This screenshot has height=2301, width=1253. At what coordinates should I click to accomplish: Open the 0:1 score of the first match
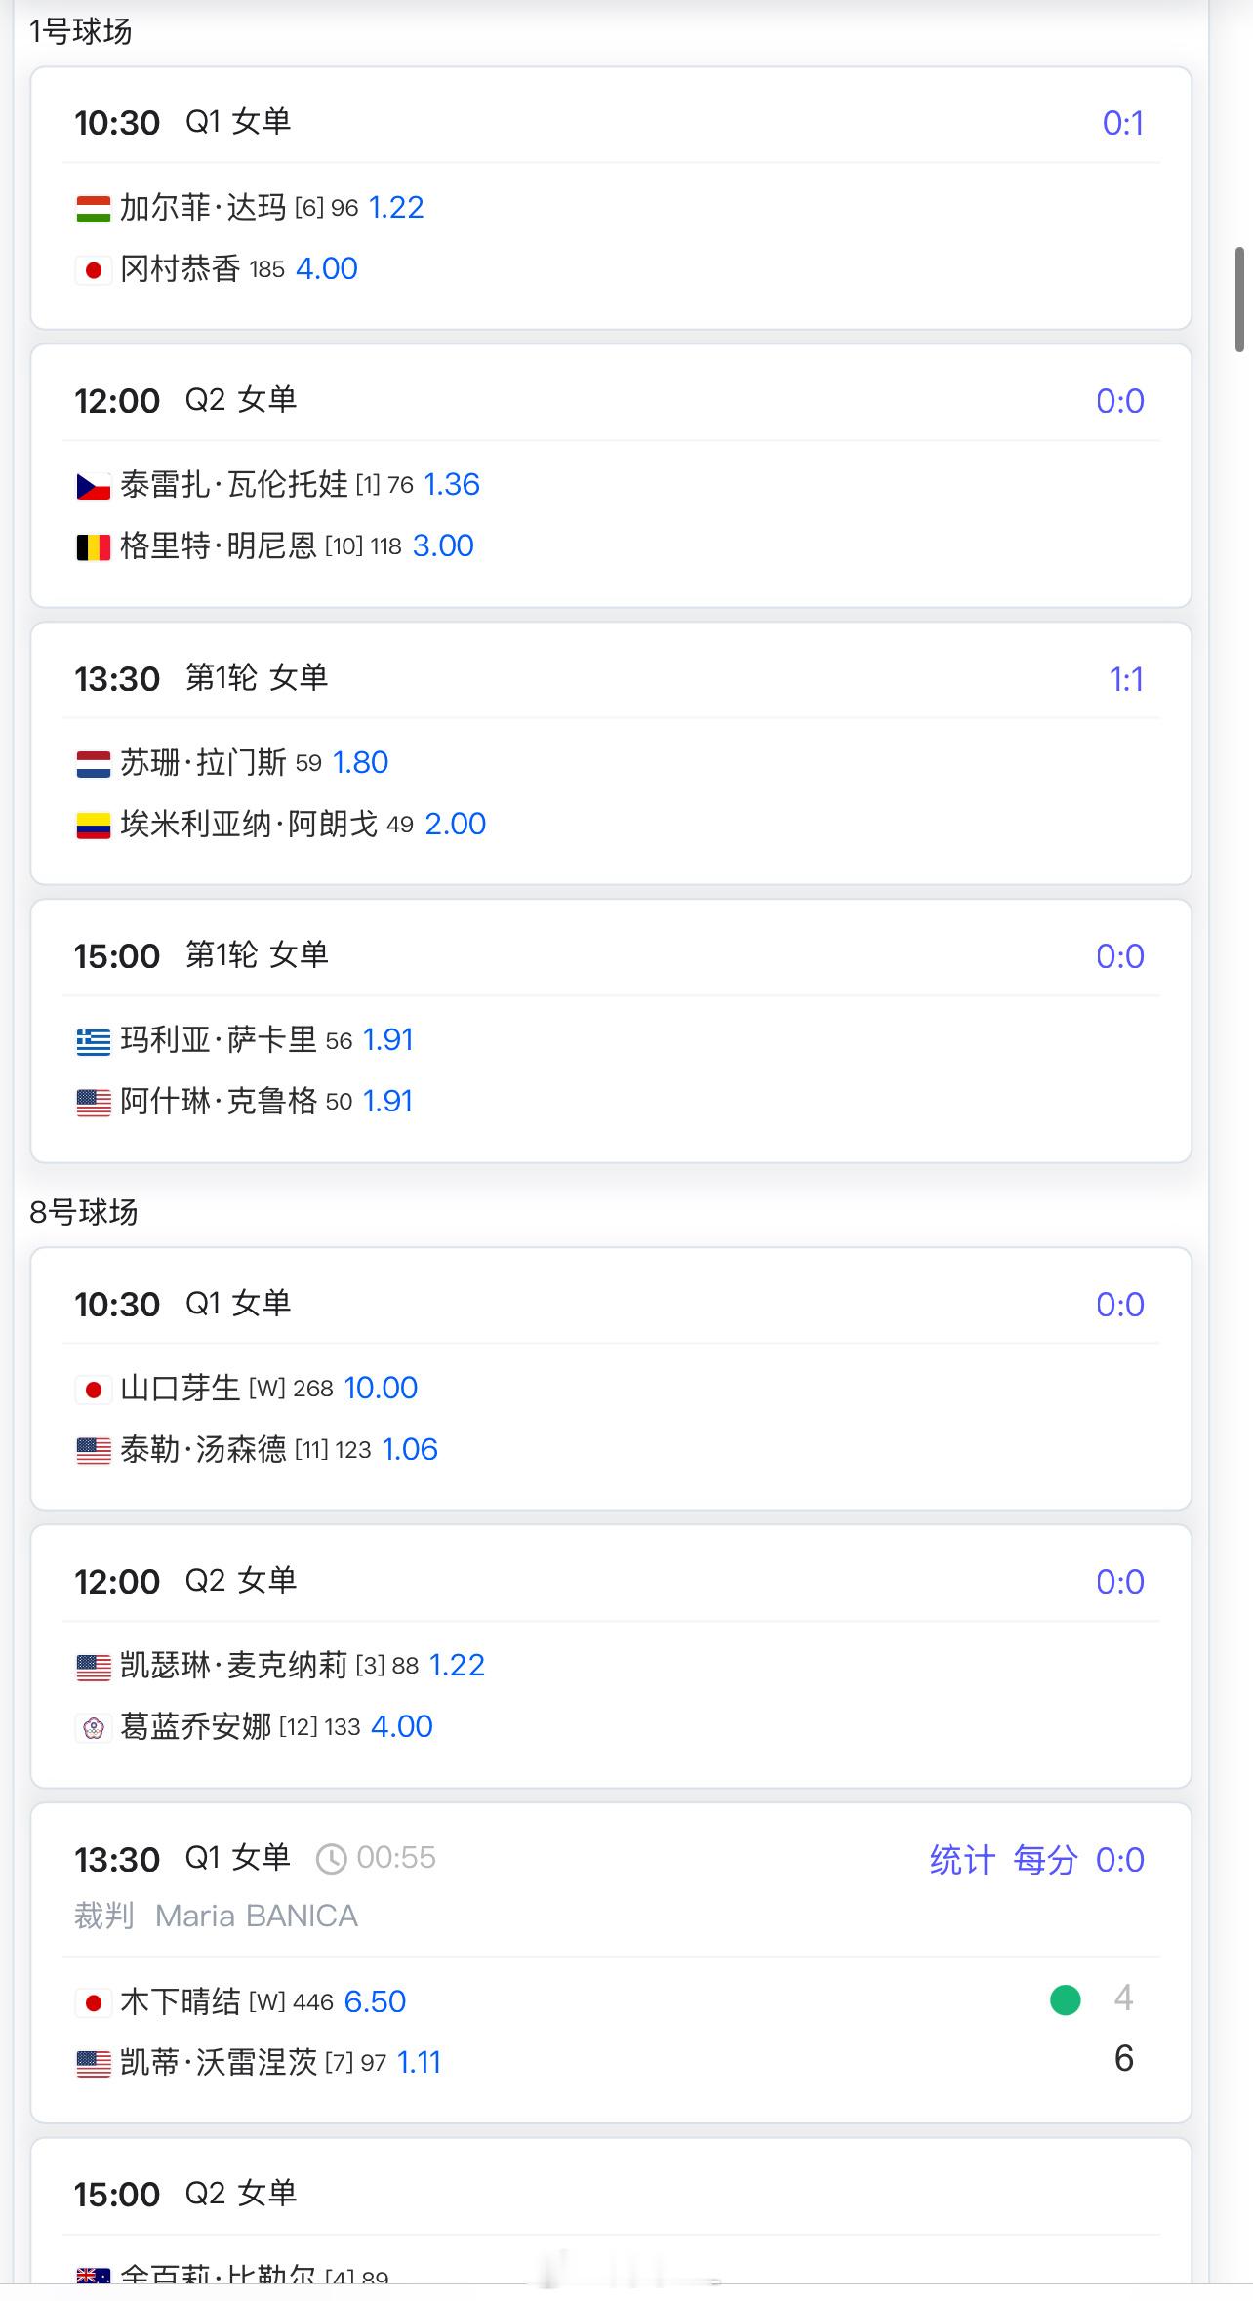click(1122, 123)
